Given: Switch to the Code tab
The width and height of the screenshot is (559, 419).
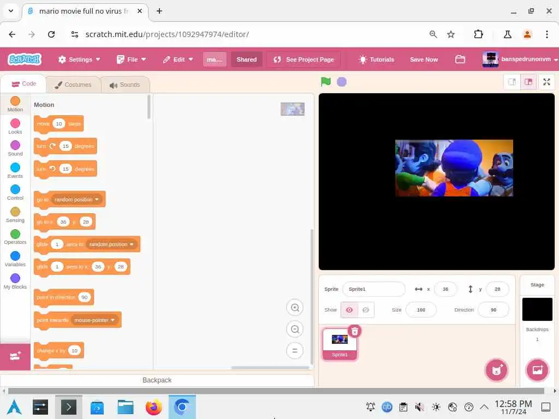Looking at the screenshot, I should pos(23,83).
